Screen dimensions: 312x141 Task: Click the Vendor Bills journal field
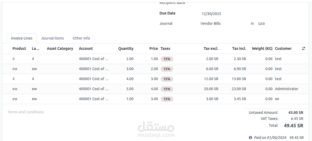[210, 23]
